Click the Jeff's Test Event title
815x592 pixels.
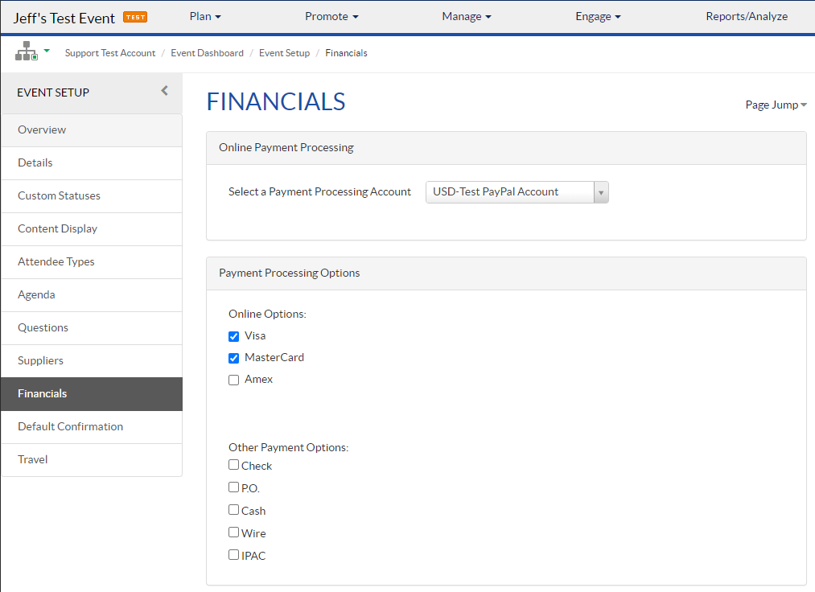pos(64,18)
